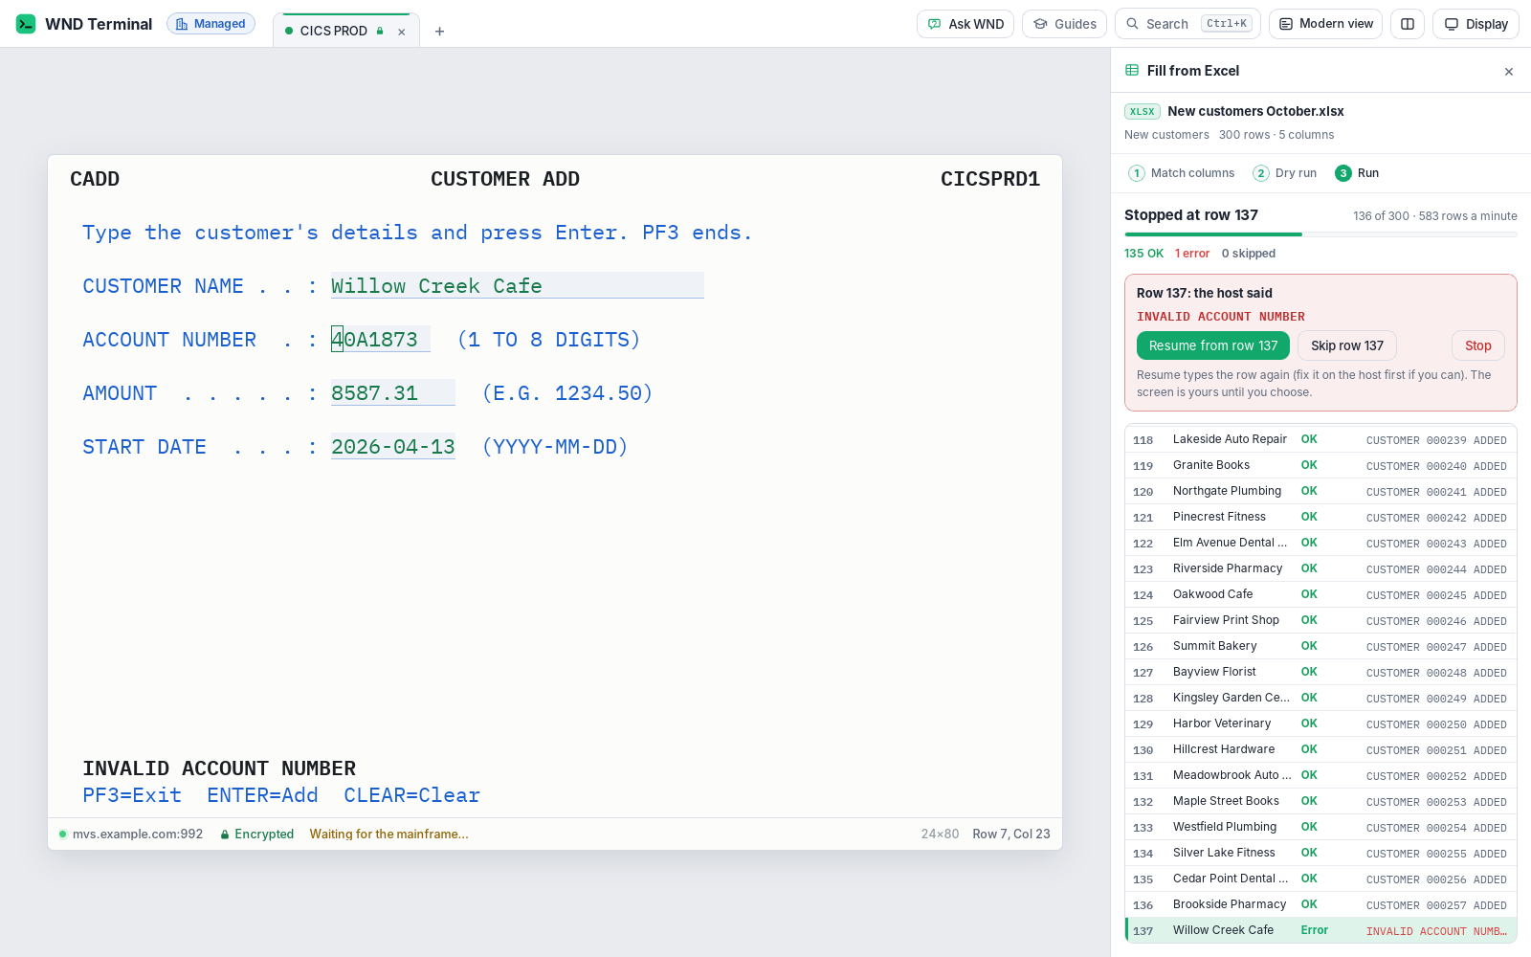This screenshot has width=1531, height=957.
Task: Click the WND Terminal logo icon
Action: (x=26, y=24)
